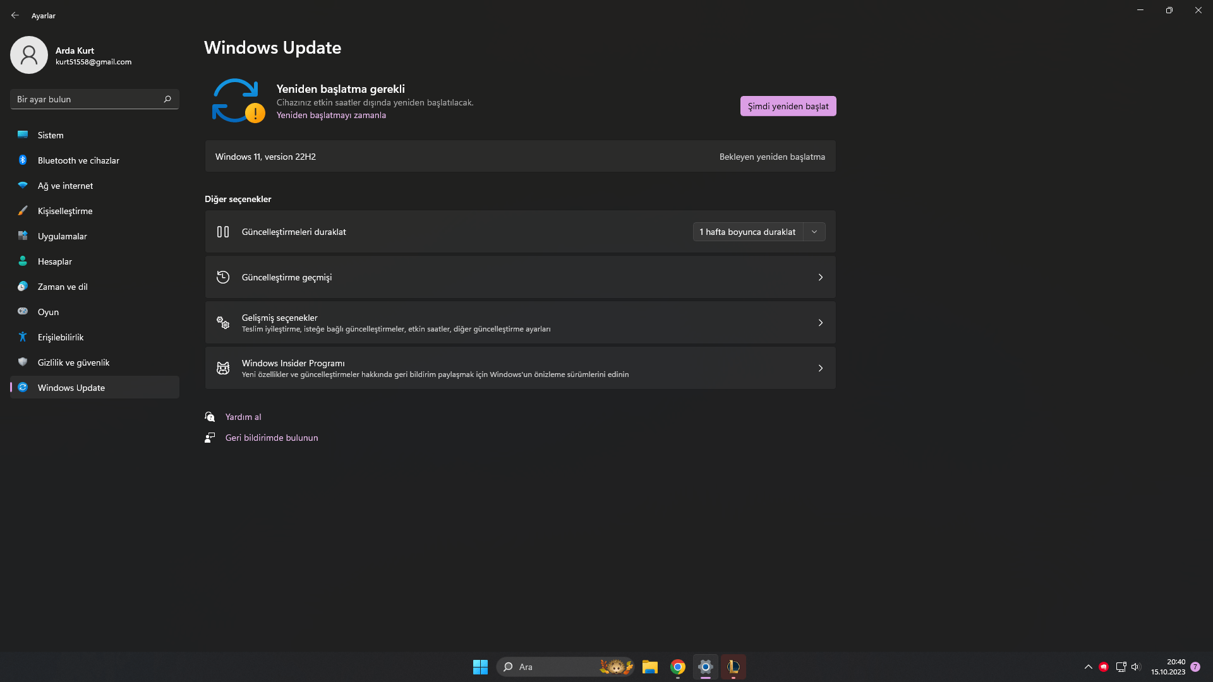Image resolution: width=1213 pixels, height=682 pixels.
Task: Select the 'Windows 11, version 22H2' update row
Action: click(521, 157)
